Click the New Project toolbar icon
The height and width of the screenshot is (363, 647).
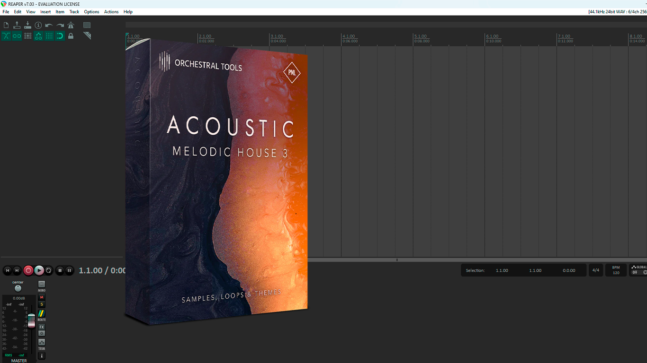(x=6, y=25)
